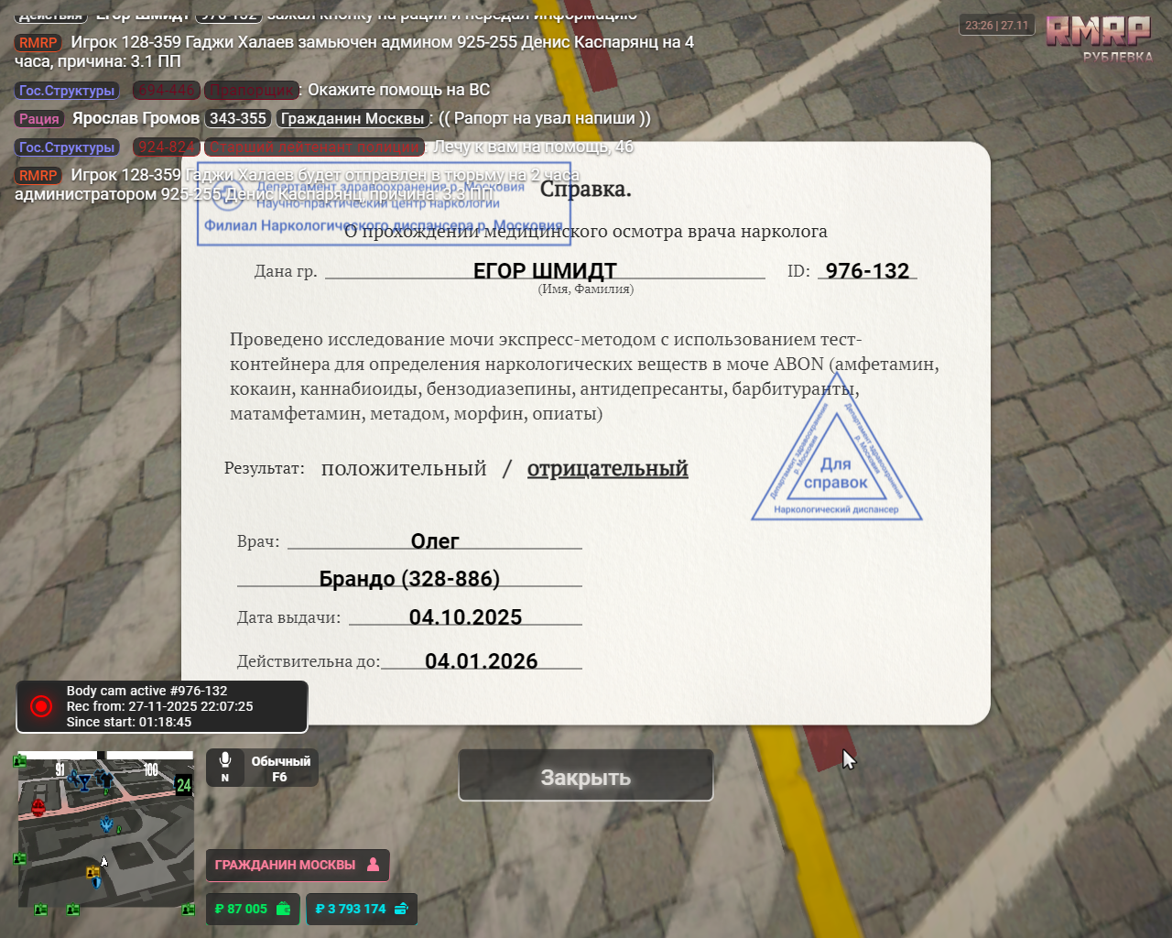Select the Обычный F6 voice mode label
The width and height of the screenshot is (1172, 938).
click(280, 769)
